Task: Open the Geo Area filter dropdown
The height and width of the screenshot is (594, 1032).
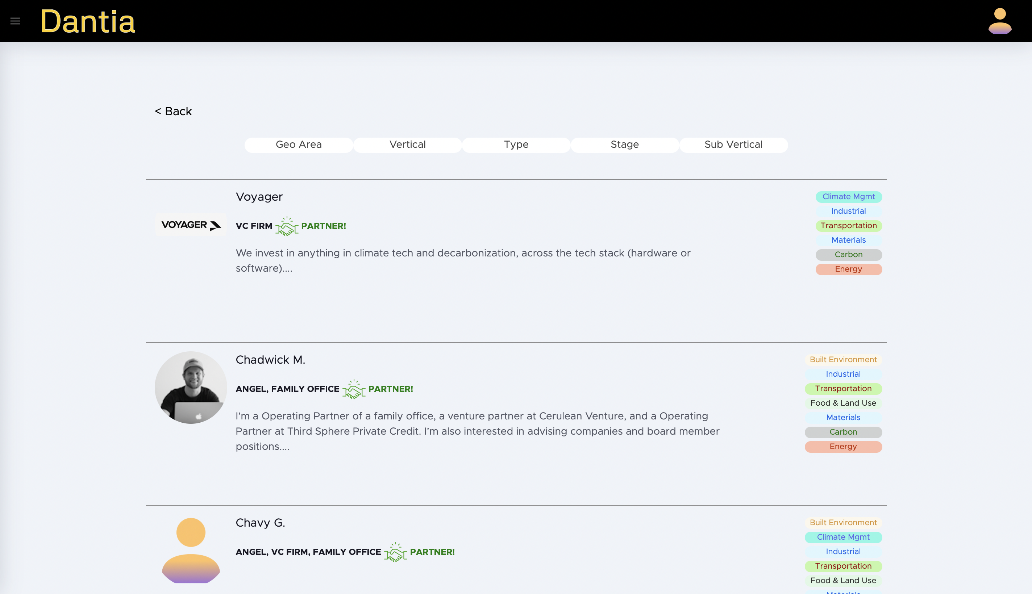Action: [x=298, y=145]
